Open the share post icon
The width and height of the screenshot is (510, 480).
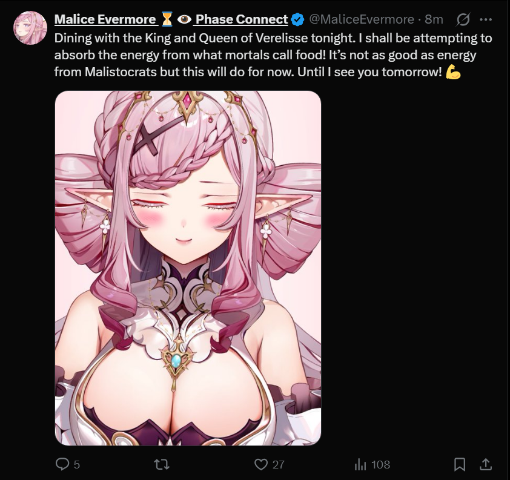coord(486,464)
